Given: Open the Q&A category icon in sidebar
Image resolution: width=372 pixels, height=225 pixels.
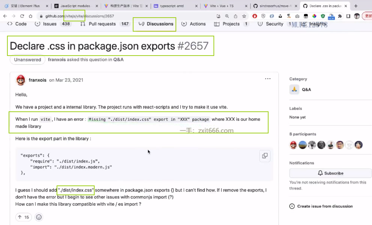Looking at the screenshot, I should (294, 90).
